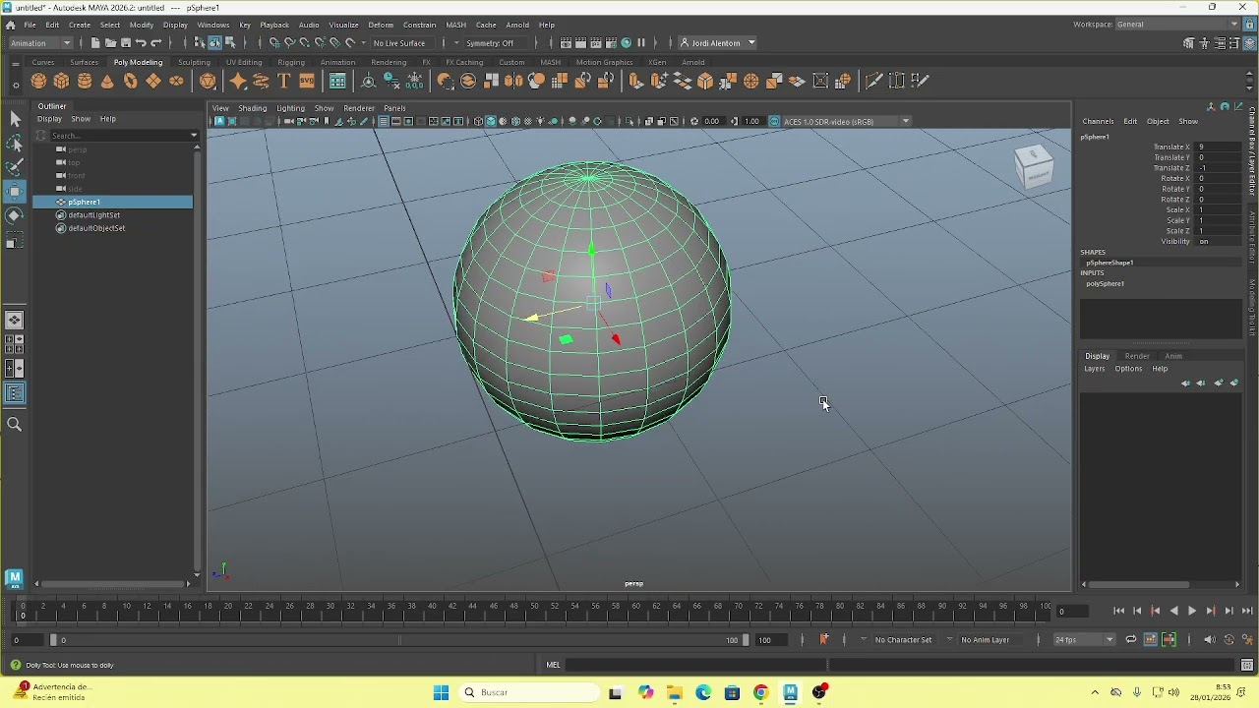
Task: Click the Multi-Cut tool shelf icon
Action: [x=873, y=82]
